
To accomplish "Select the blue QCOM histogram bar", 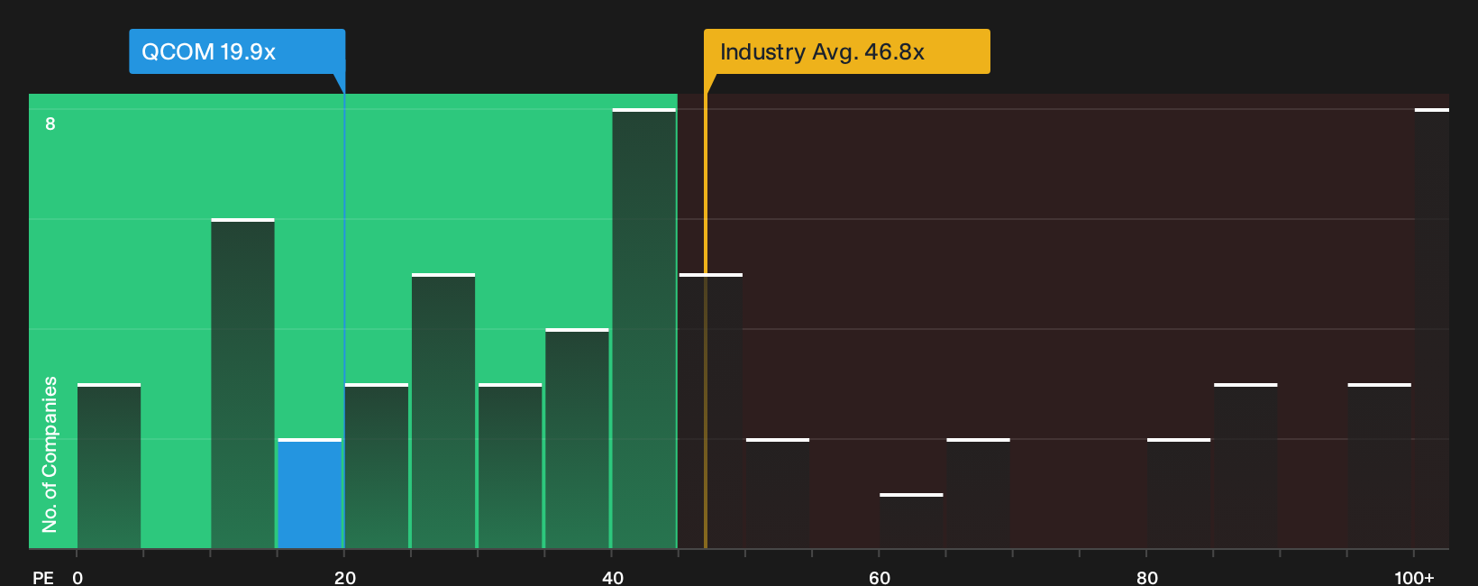I will 310,494.
